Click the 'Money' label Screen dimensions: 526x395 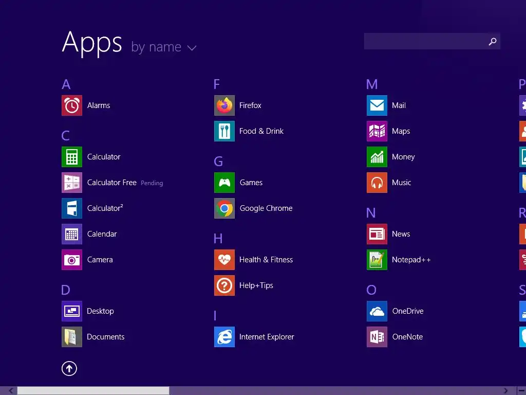pos(404,157)
